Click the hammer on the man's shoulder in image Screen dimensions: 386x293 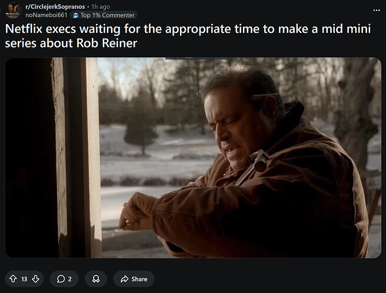click(258, 161)
